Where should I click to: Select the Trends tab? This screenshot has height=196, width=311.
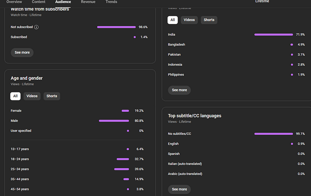pos(111,2)
